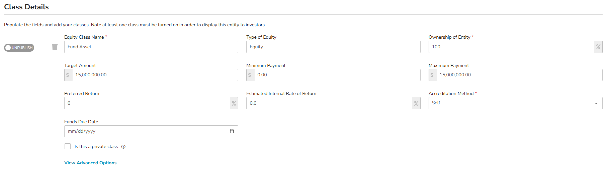Click the percent symbol in Estimated Internal Rate of Return
This screenshot has height=171, width=611.
pyautogui.click(x=416, y=103)
